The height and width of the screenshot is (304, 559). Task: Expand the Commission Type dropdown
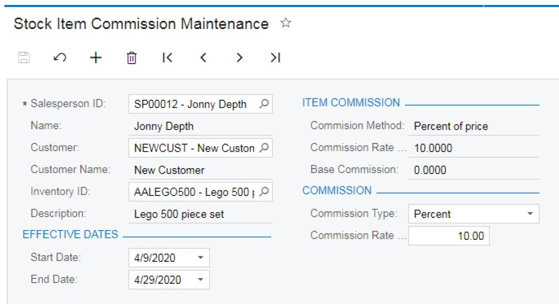tap(530, 214)
